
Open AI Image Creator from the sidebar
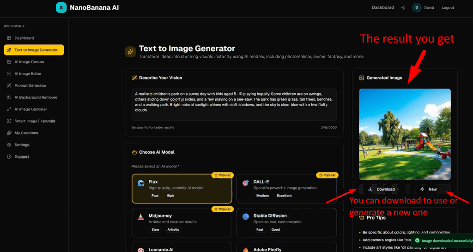34,62
